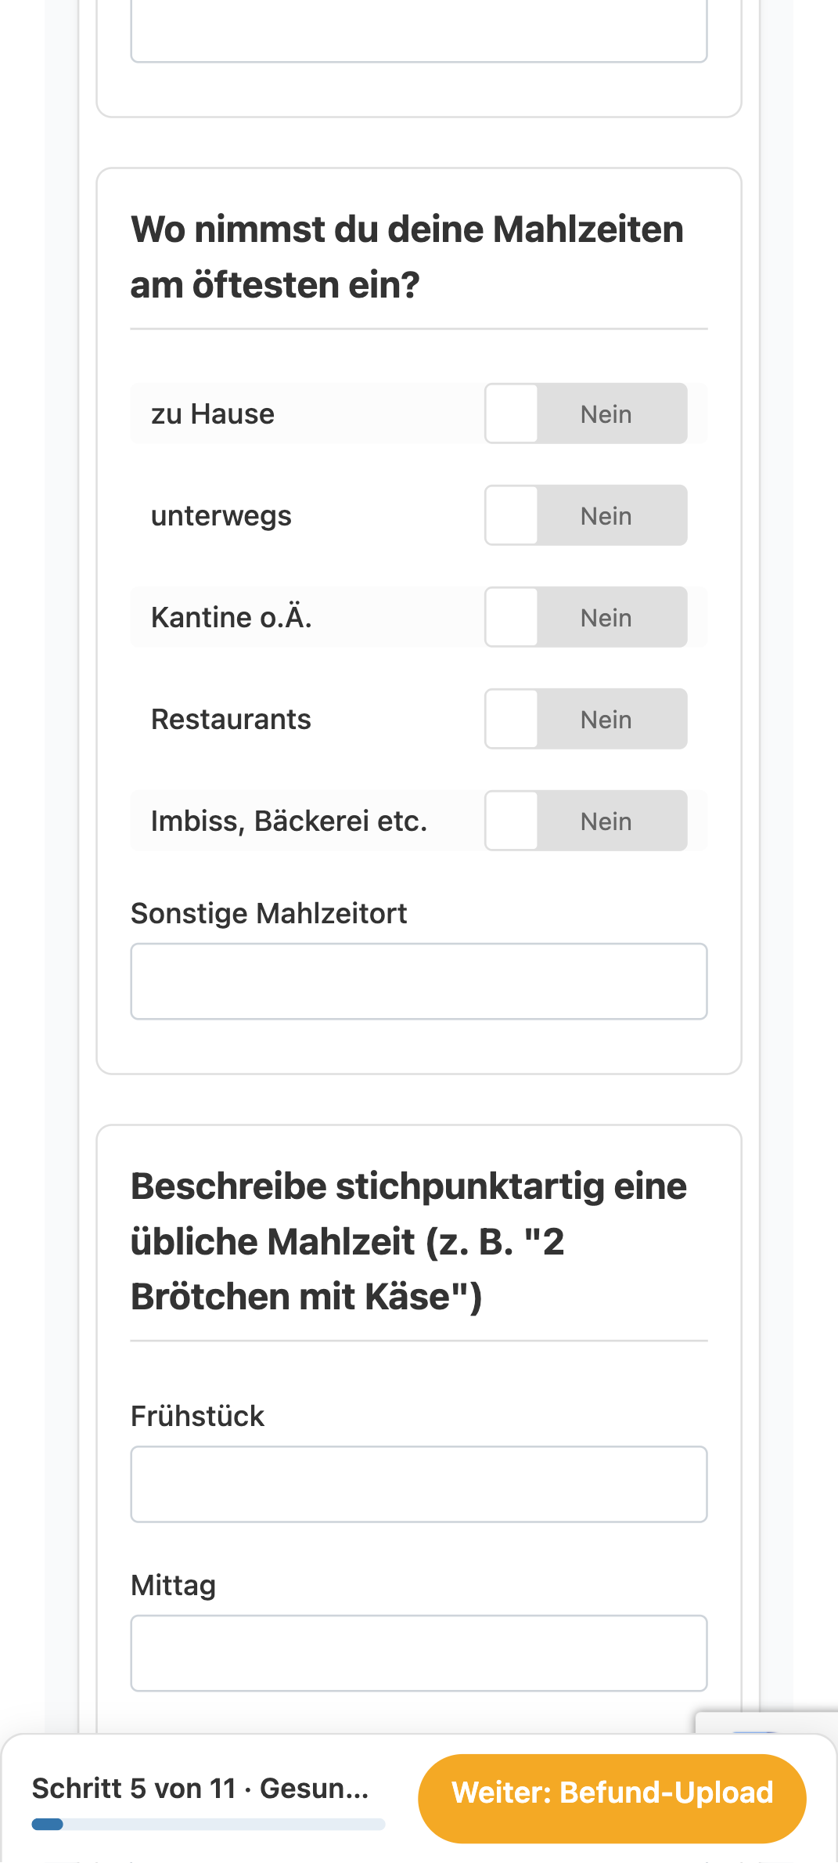
Task: Select the partially visible text field at top
Action: click(419, 30)
